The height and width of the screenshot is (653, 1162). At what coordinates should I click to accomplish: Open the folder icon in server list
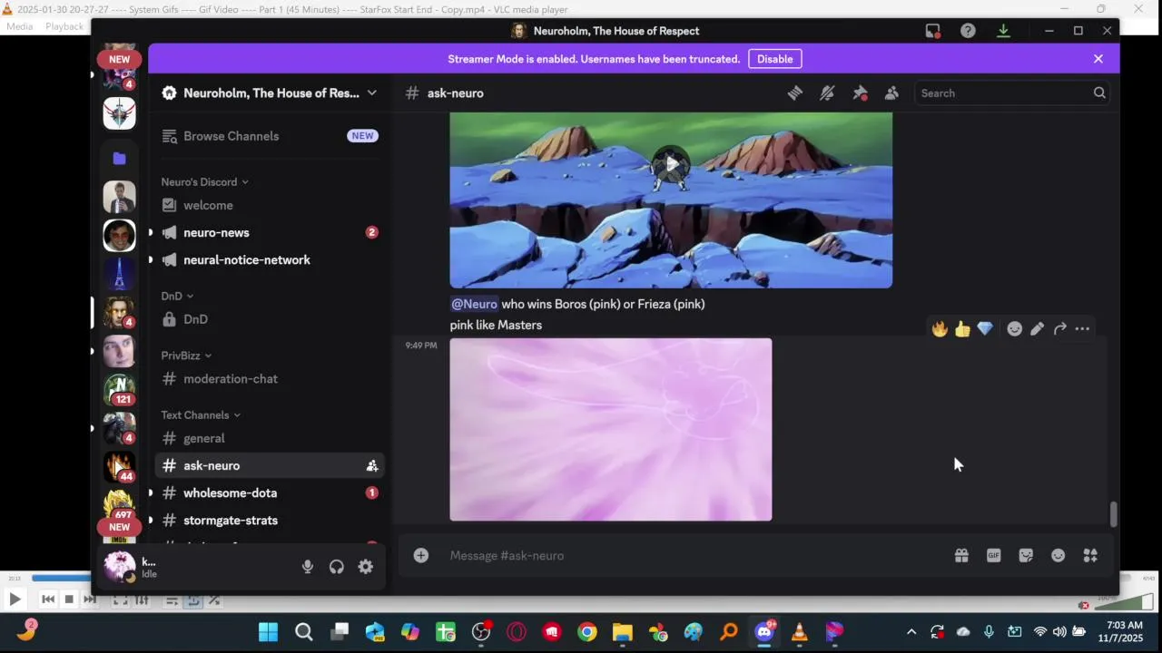click(119, 158)
